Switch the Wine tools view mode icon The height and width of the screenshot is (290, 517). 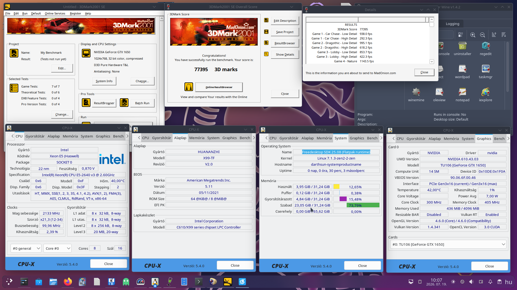point(461,35)
